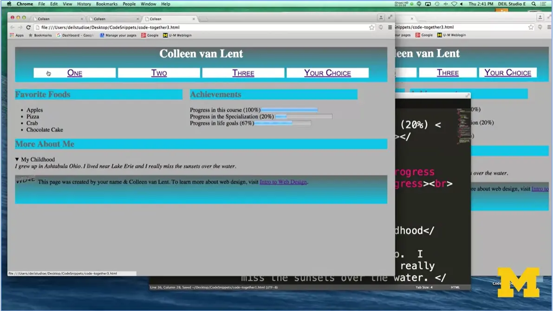Open the History menu
The image size is (553, 311).
[x=84, y=4]
